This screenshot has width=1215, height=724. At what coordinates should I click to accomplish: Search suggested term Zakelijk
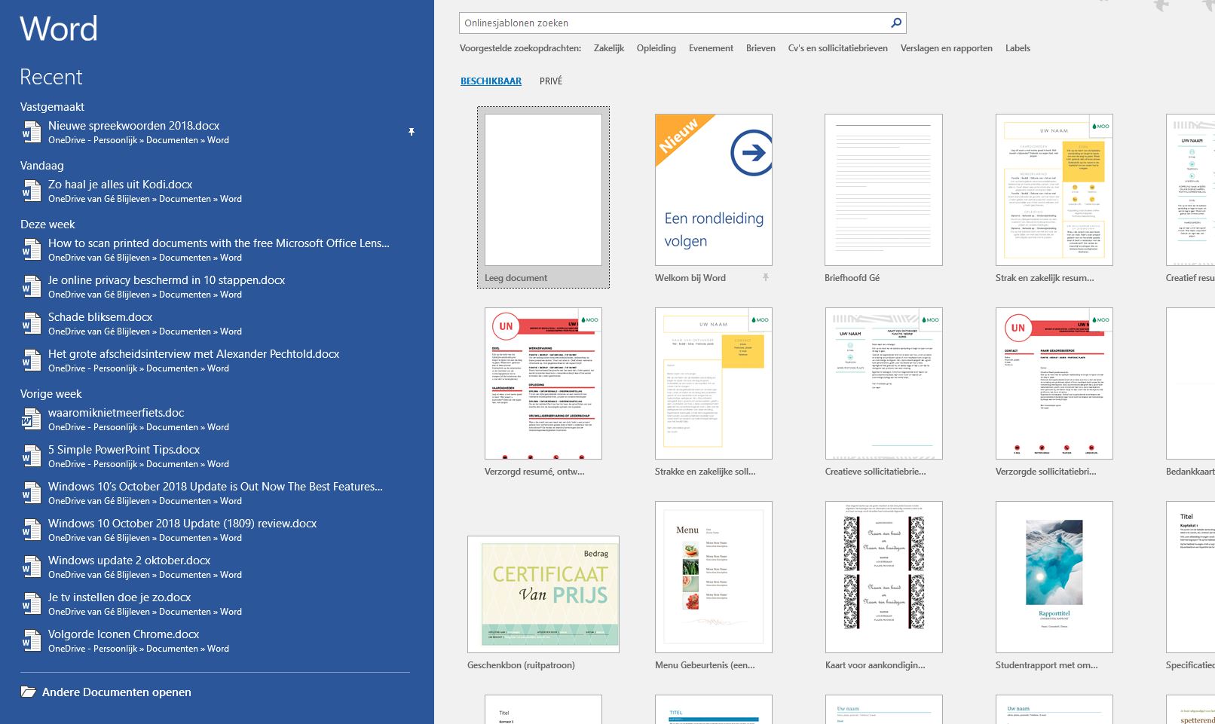click(609, 48)
